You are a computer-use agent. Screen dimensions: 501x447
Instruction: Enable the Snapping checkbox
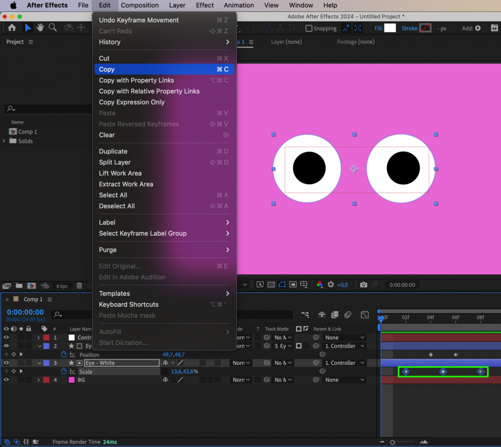[x=309, y=28]
